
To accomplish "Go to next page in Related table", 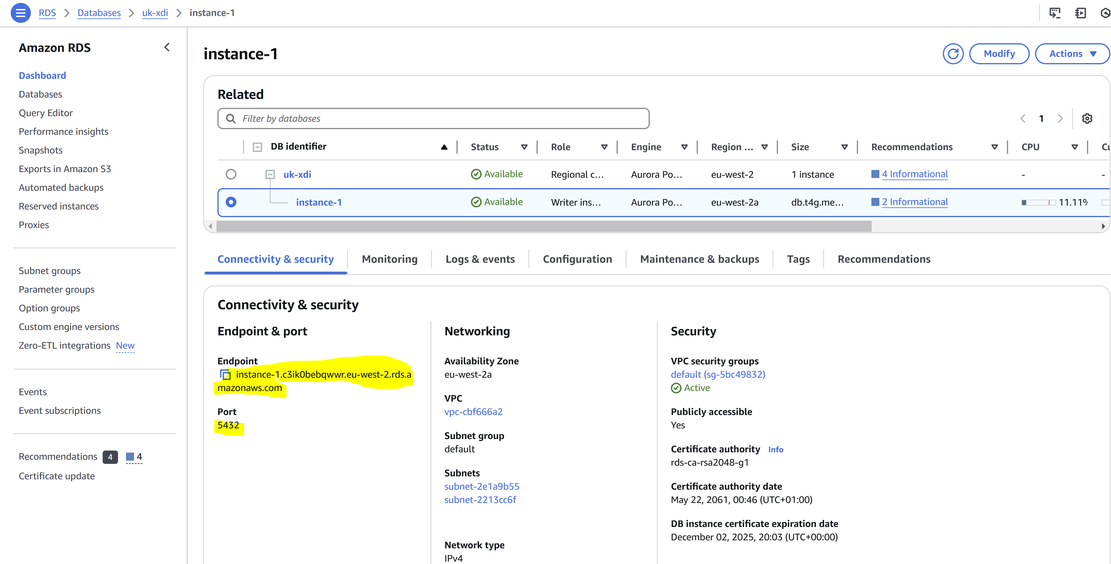I will tap(1060, 118).
